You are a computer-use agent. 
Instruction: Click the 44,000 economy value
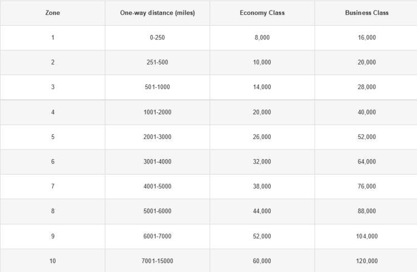[x=262, y=211]
